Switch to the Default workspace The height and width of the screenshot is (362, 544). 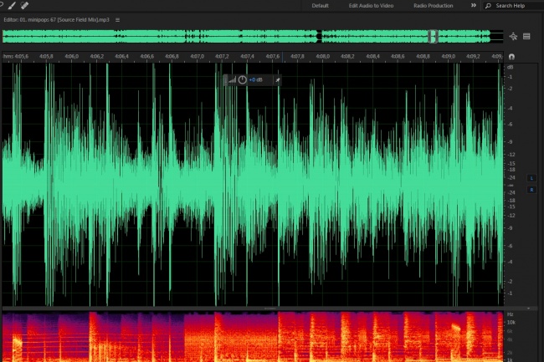pos(320,6)
